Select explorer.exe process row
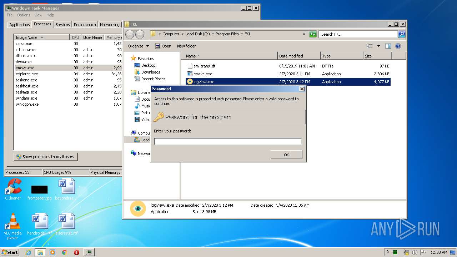 [68, 74]
